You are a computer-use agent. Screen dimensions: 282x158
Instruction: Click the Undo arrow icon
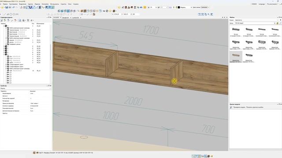click(x=14, y=7)
